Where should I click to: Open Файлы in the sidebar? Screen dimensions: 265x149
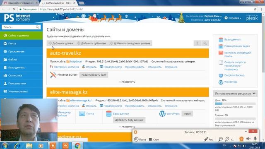click(x=21, y=60)
